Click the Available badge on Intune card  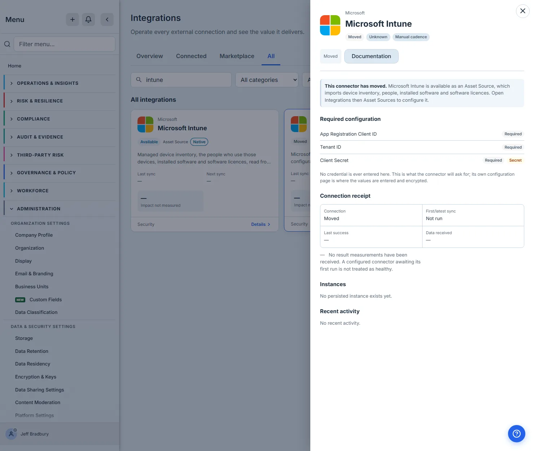pos(149,142)
